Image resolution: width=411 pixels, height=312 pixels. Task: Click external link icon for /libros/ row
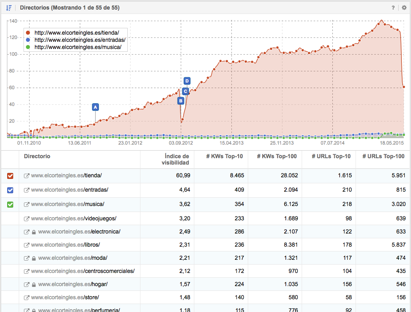[27, 245]
